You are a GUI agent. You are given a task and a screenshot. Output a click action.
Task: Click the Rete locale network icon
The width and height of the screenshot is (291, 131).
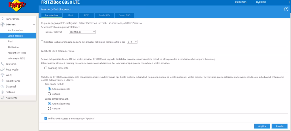point(2,69)
